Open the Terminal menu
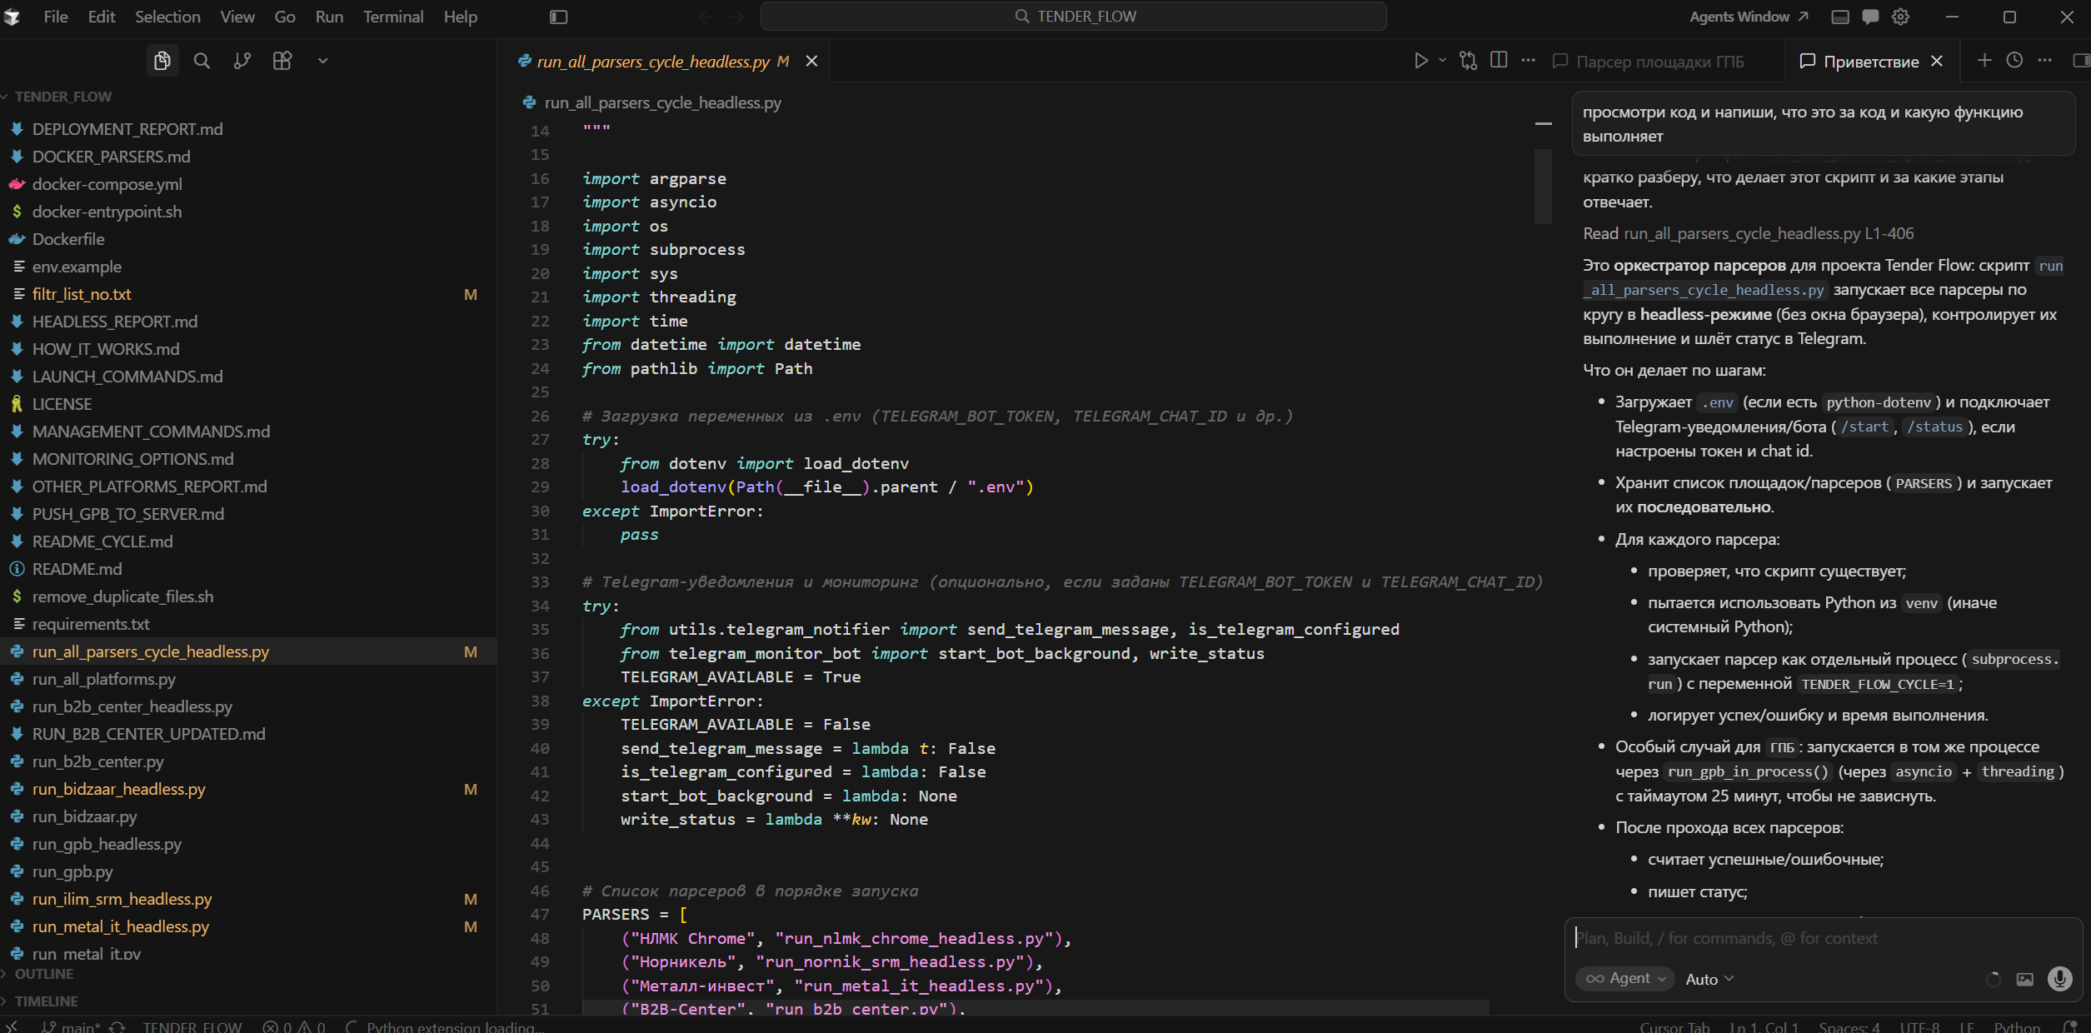 pos(392,17)
